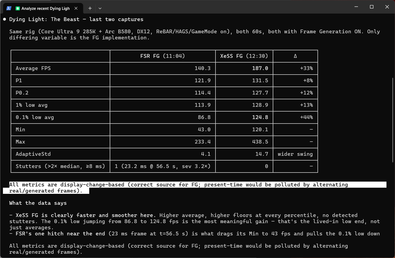395x258 pixels.
Task: Click the XeSS average value 187.0
Action: [x=260, y=68]
